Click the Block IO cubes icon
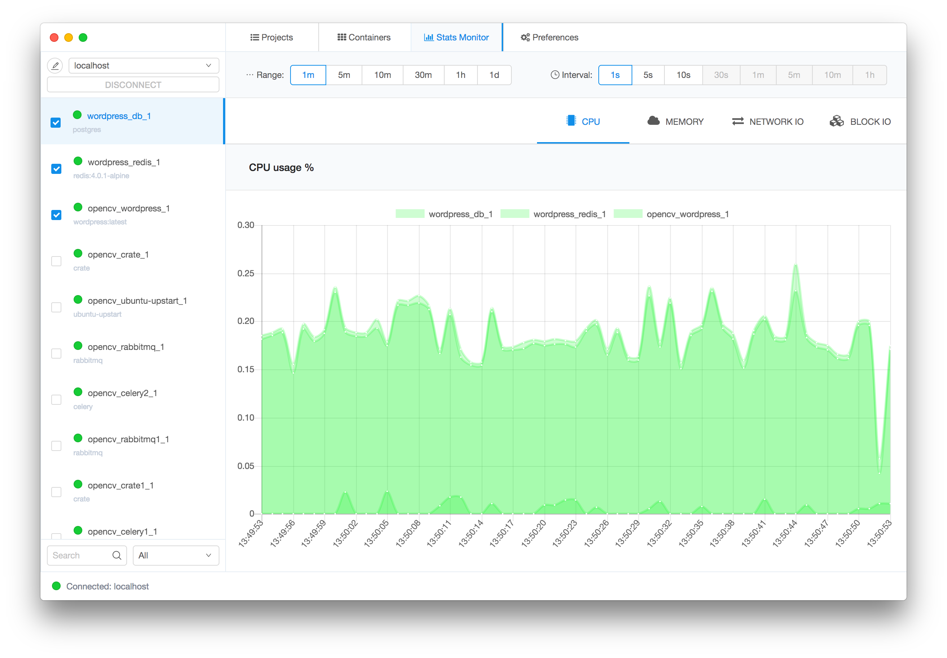This screenshot has height=658, width=947. click(x=837, y=121)
